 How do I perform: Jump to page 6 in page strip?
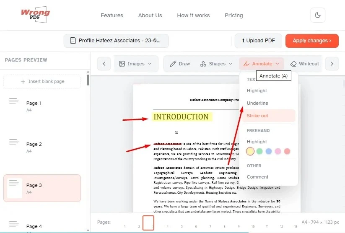(x=196, y=226)
